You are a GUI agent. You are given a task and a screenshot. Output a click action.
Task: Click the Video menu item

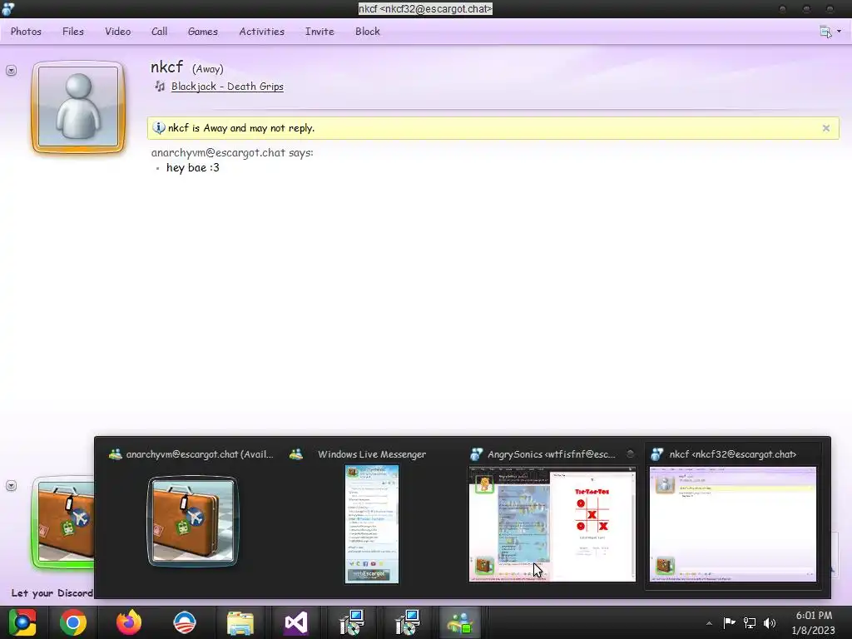[x=118, y=32]
